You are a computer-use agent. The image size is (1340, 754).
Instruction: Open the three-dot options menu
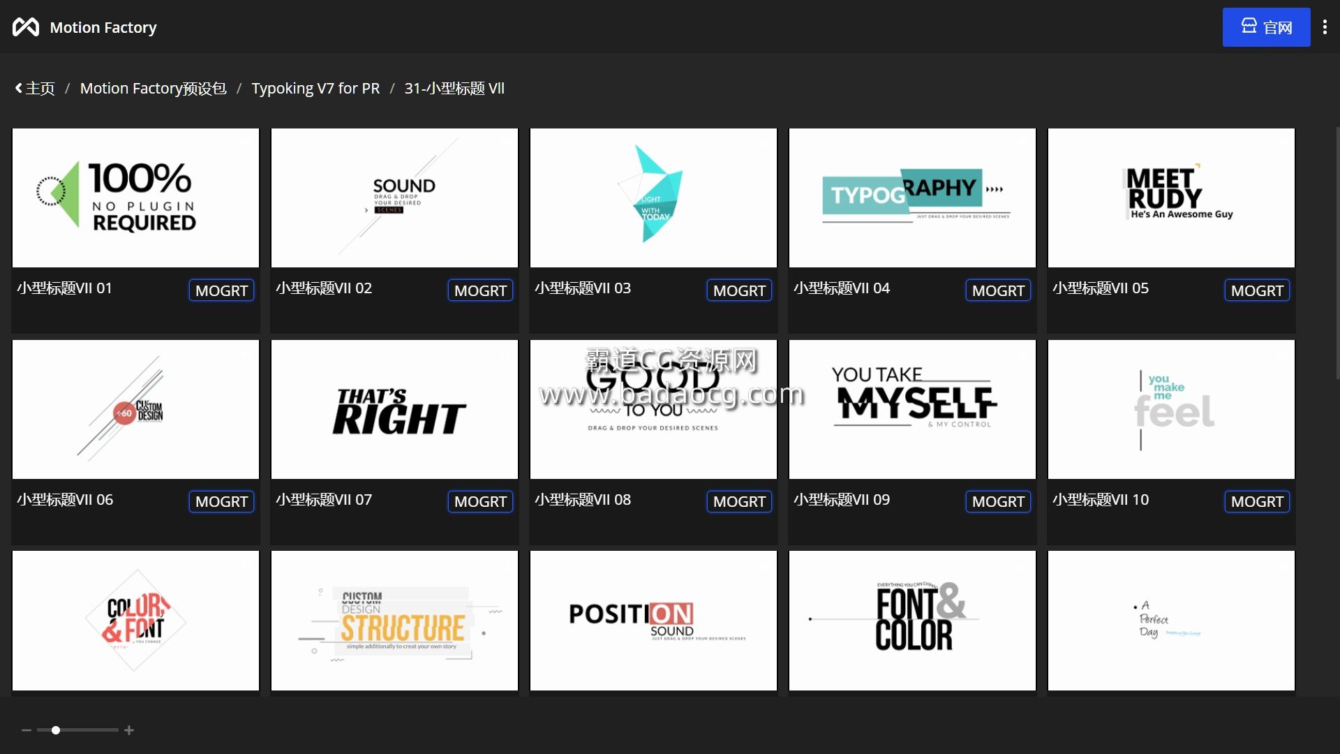(1325, 27)
